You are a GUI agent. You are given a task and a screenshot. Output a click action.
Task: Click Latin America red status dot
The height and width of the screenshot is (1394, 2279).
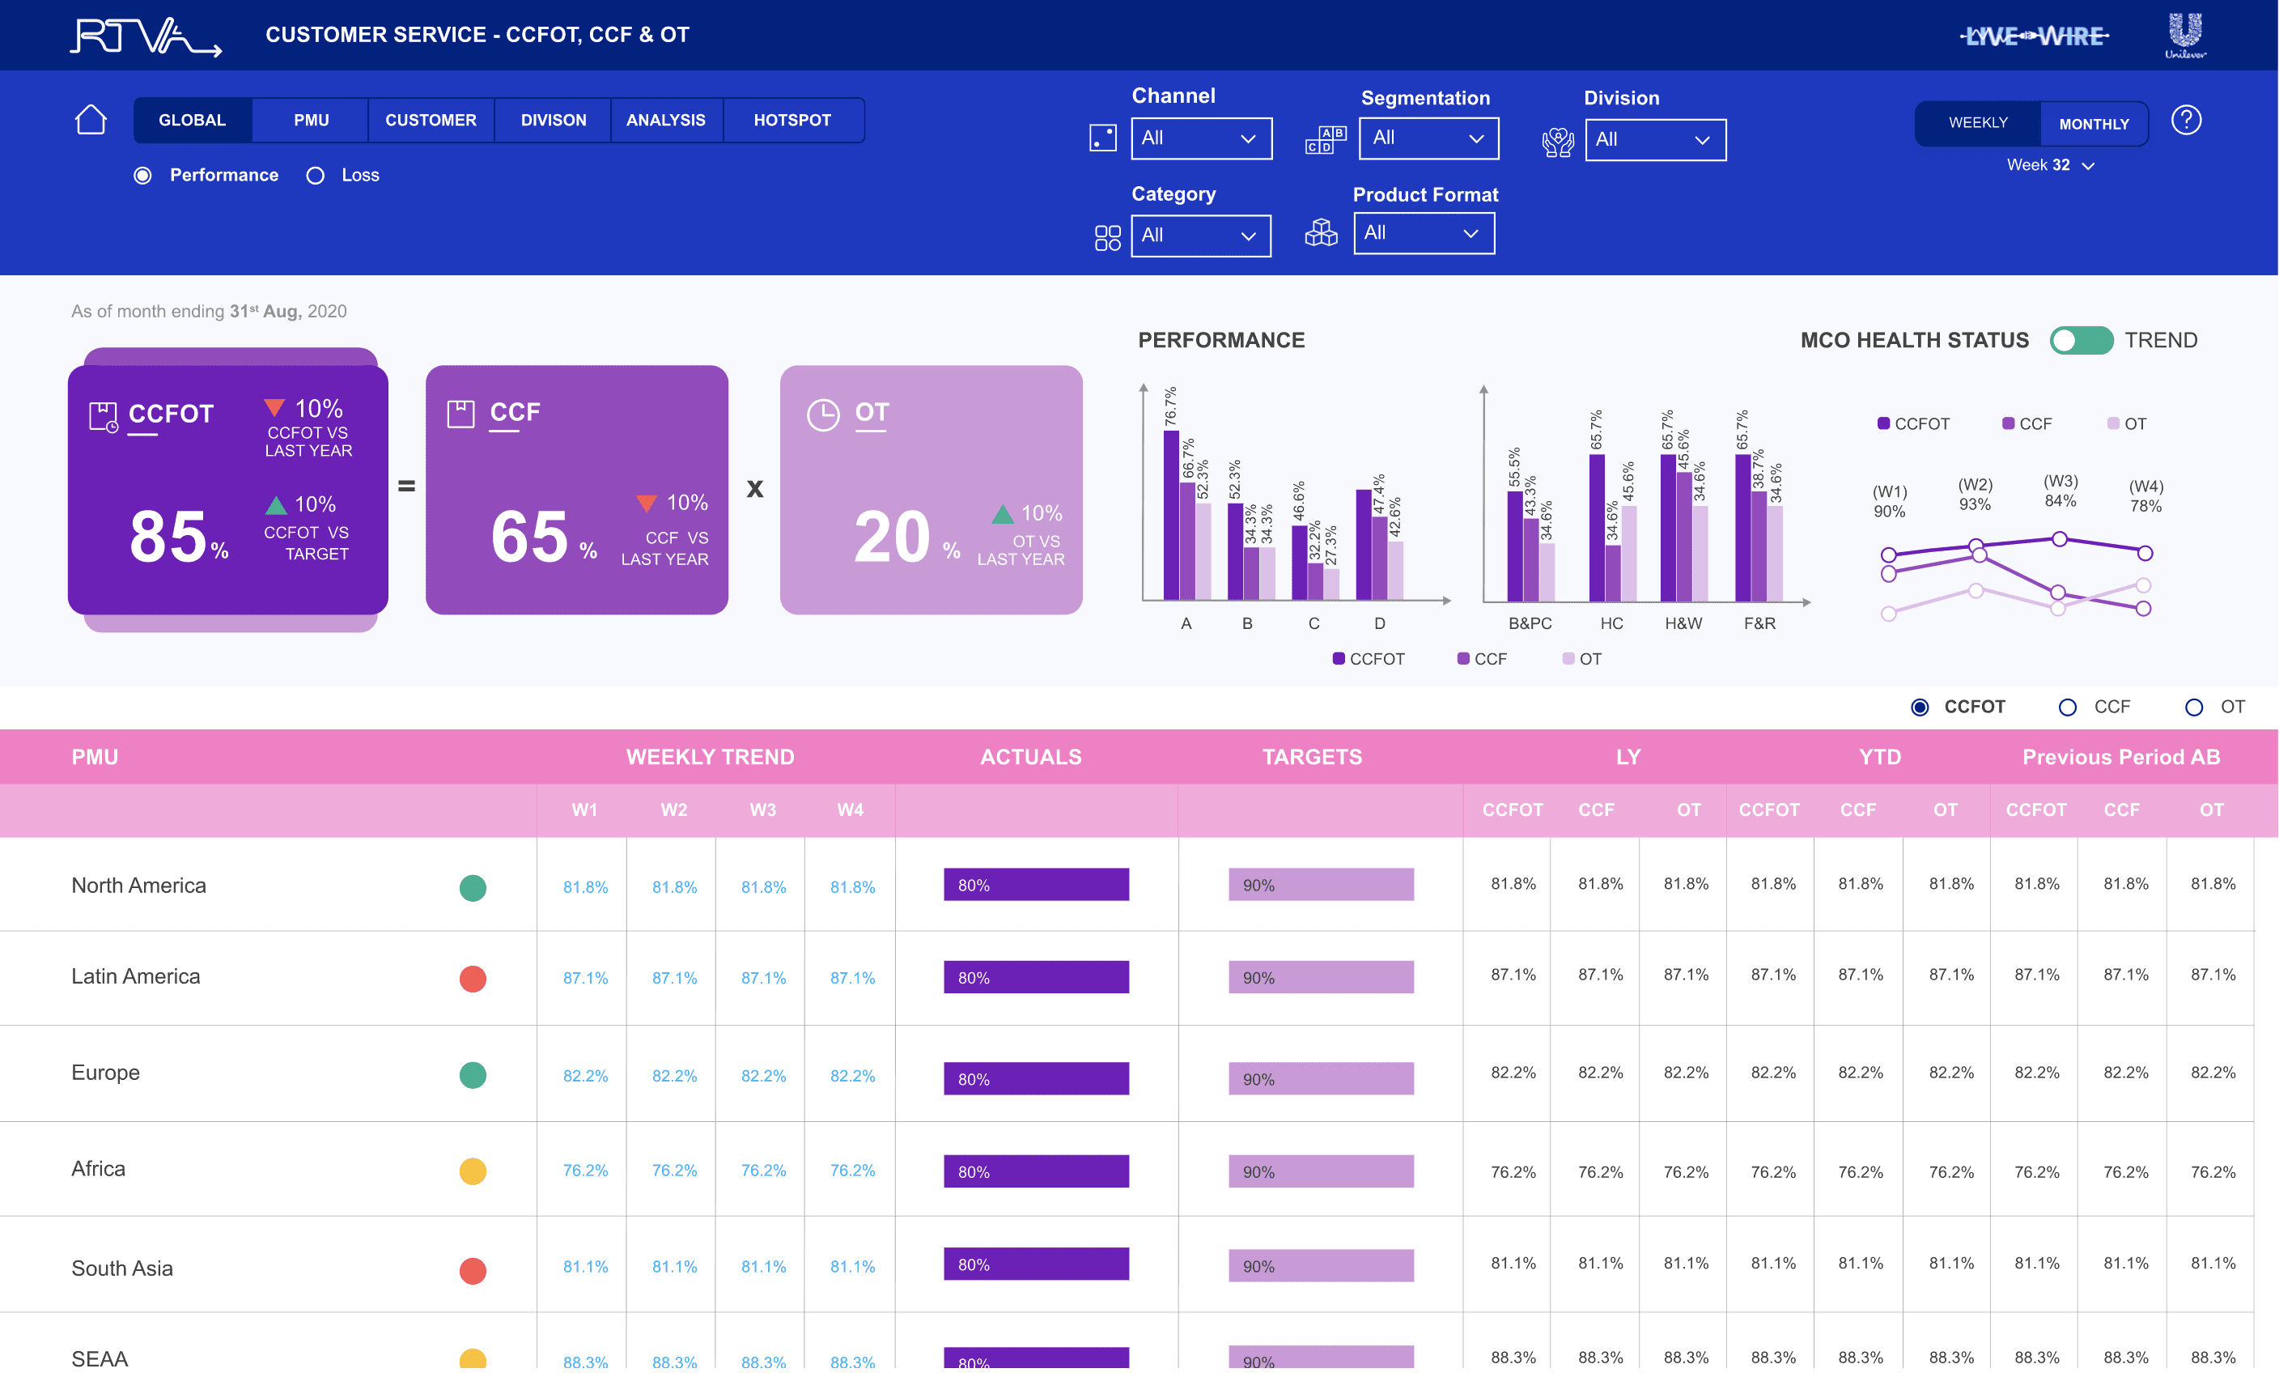(x=473, y=978)
